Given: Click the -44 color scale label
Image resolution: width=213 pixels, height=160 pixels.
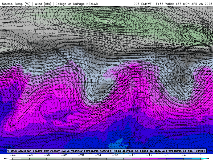Looking at the screenshot, I should [x=13, y=155].
